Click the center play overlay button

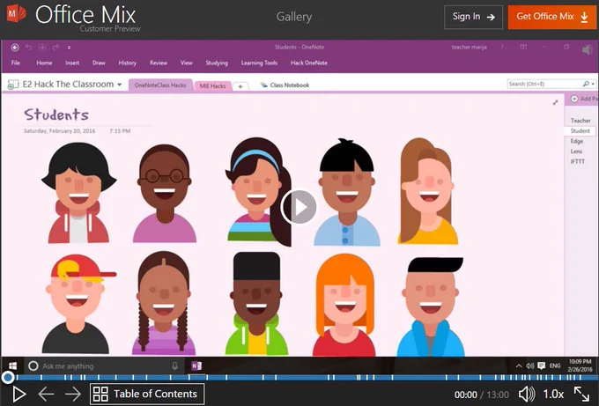point(299,207)
